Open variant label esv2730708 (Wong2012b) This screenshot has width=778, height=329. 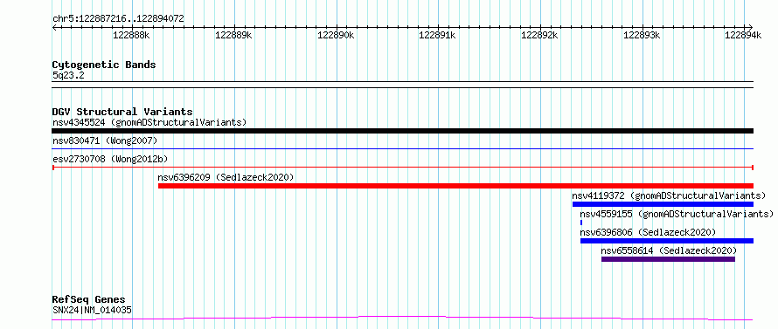coord(110,159)
